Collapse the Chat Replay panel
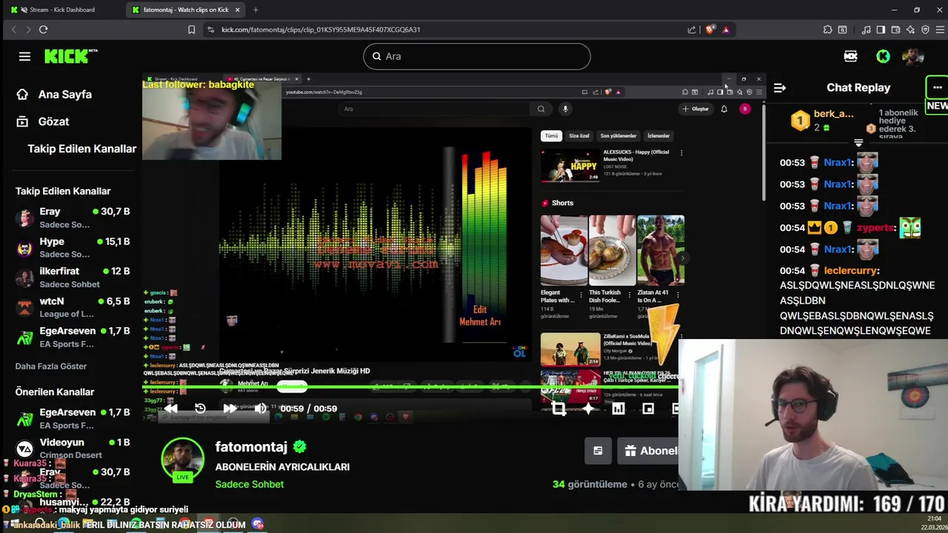948x533 pixels. coord(780,87)
